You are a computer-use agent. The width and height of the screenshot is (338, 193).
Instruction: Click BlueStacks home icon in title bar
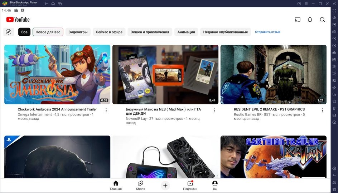tap(53, 4)
